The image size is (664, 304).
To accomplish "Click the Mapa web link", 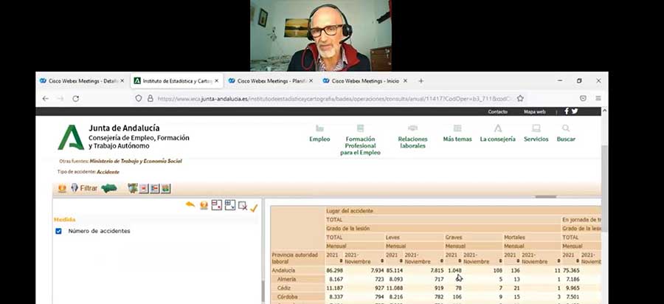I will pos(534,111).
